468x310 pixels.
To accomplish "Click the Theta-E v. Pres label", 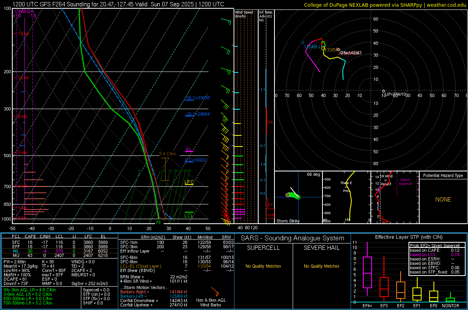I will (x=346, y=187).
